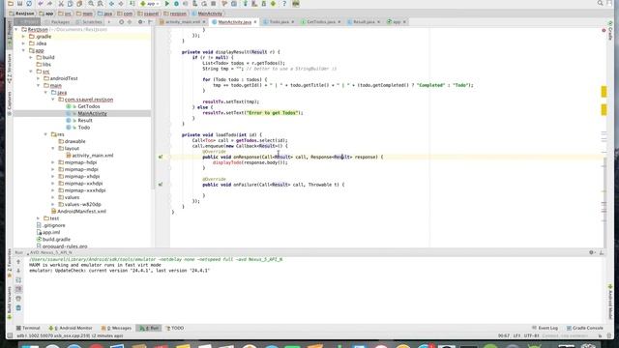Screen dimensions: 619x348
Task: Expand the androidTest folder
Action: tap(39, 78)
